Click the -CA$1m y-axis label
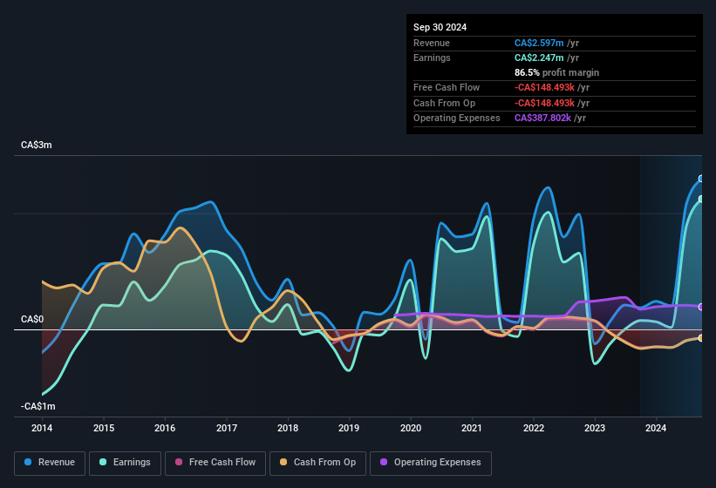Viewport: 716px width, 488px height. point(38,406)
